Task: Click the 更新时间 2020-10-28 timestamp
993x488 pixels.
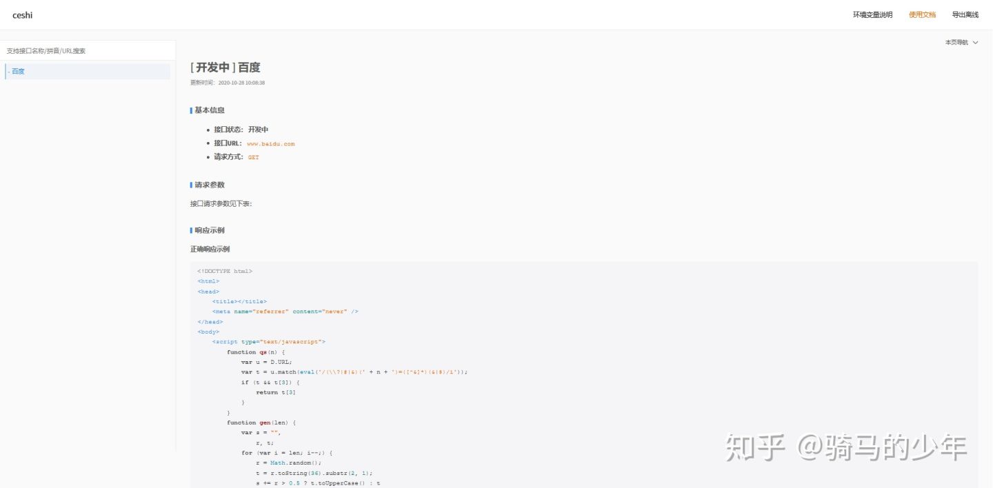Action: pos(228,83)
